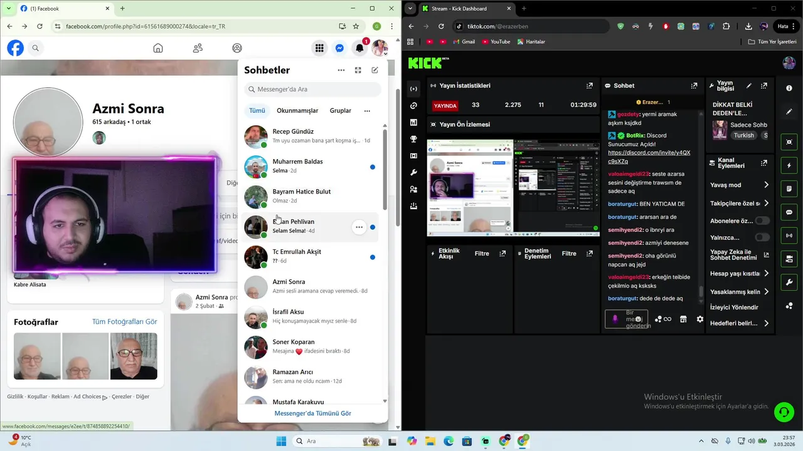Switch to Okunmamışlar chats tab
Image resolution: width=803 pixels, height=451 pixels.
click(x=297, y=111)
